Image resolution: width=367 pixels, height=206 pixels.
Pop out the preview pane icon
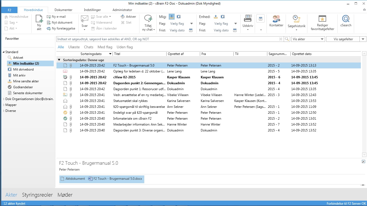[x=363, y=161]
